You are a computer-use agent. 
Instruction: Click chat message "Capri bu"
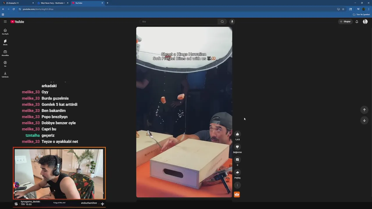[49, 129]
